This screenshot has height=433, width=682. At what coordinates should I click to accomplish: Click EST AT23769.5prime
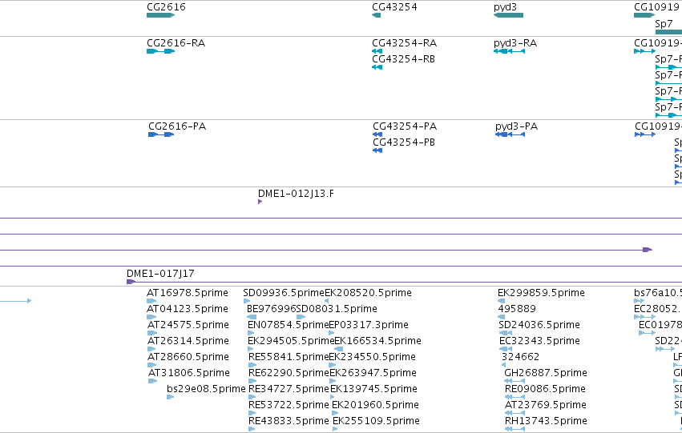coord(546,405)
